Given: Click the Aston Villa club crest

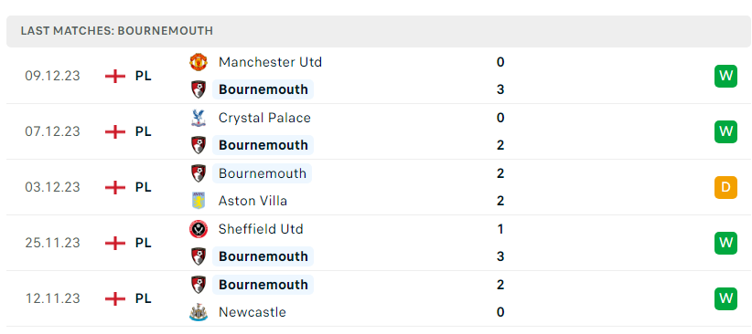Looking at the screenshot, I should 199,201.
